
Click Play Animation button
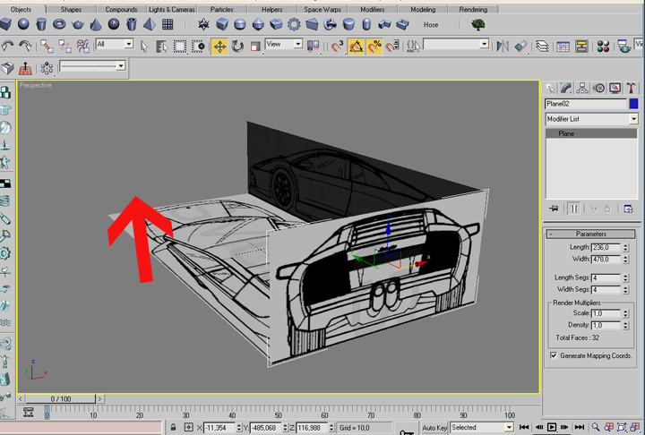pyautogui.click(x=552, y=427)
